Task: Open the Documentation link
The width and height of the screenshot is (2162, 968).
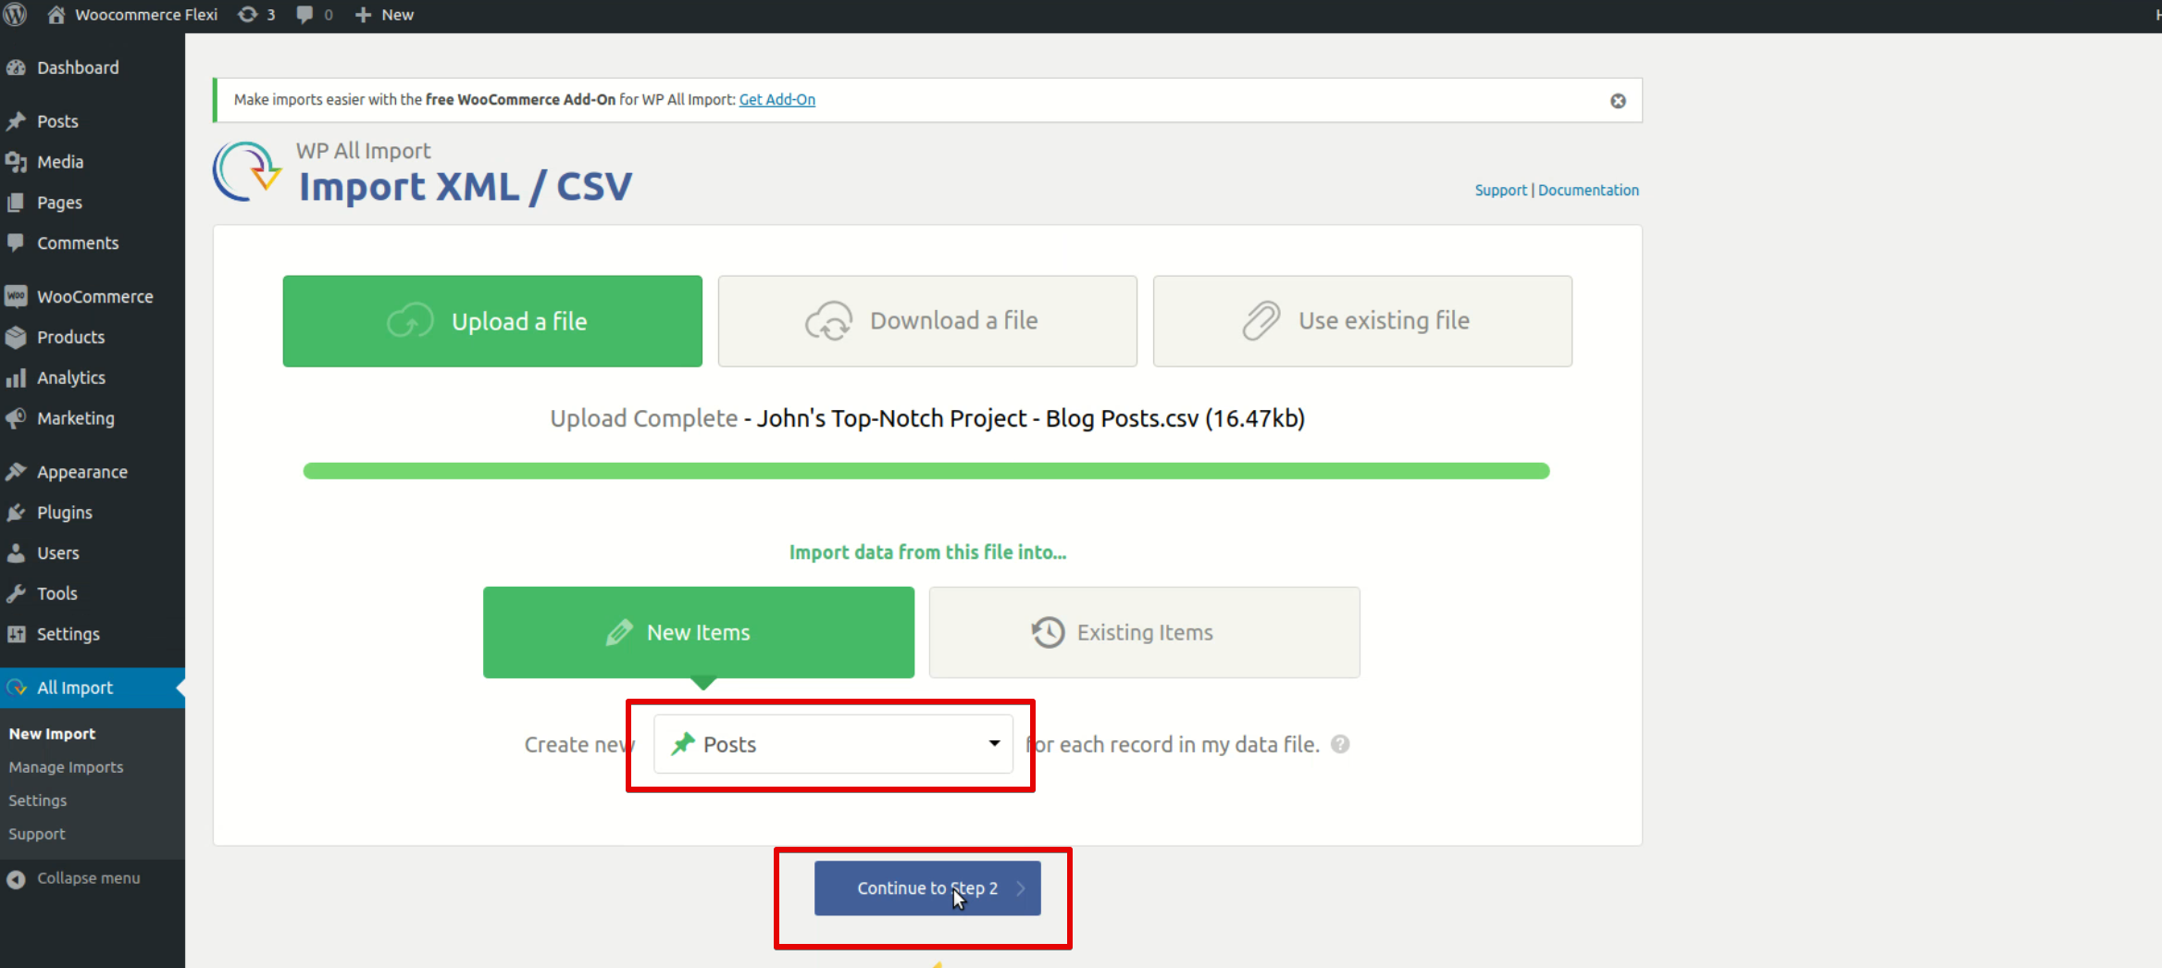Action: coord(1588,191)
